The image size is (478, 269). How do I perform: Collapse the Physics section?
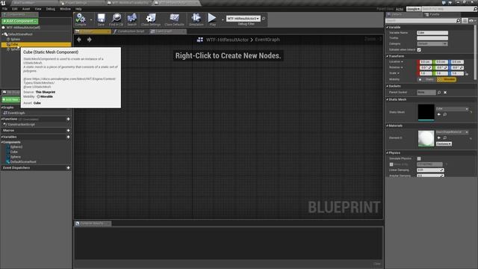click(388, 153)
